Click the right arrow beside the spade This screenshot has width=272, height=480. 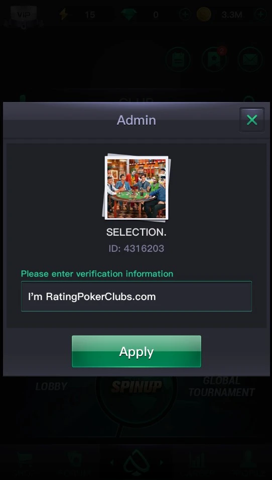162,462
